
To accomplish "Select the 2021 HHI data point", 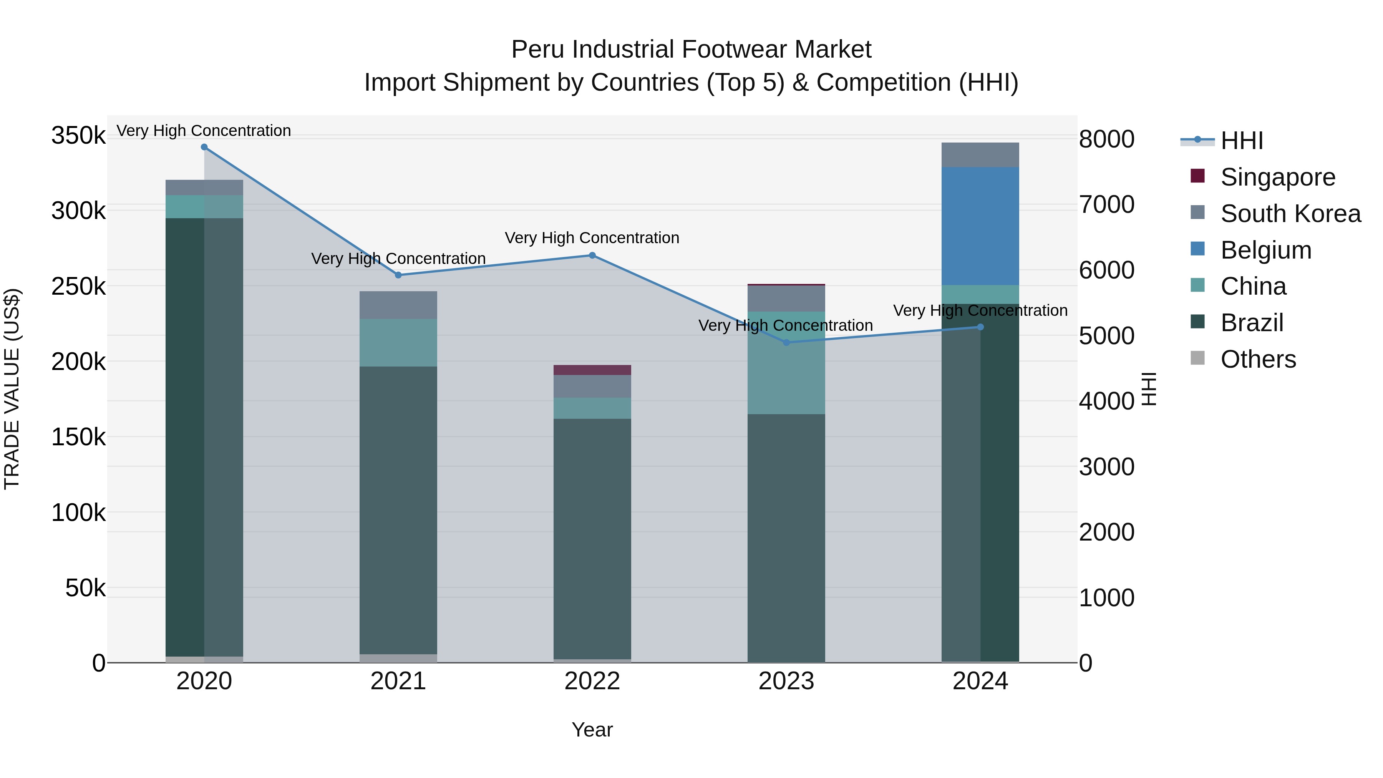I will click(398, 275).
